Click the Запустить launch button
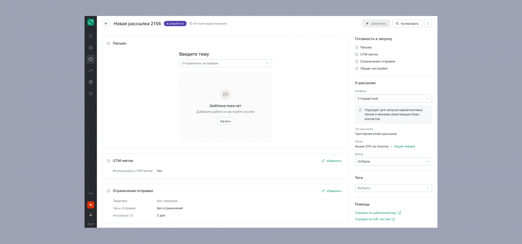The width and height of the screenshot is (522, 244). click(x=376, y=23)
